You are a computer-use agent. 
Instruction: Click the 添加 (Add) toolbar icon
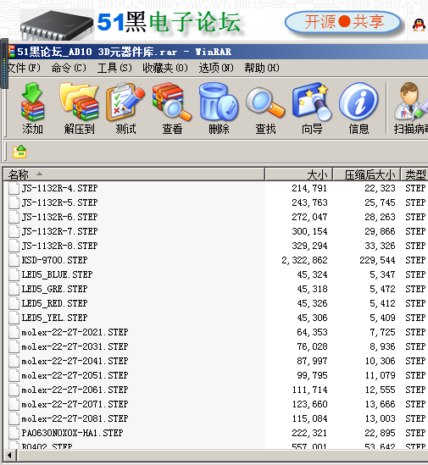33,102
